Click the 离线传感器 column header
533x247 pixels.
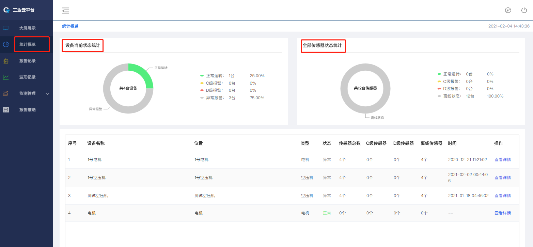click(432, 143)
